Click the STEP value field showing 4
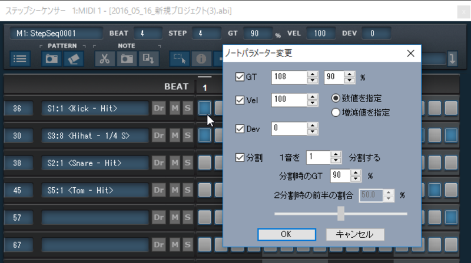The width and height of the screenshot is (471, 263). pyautogui.click(x=206, y=33)
